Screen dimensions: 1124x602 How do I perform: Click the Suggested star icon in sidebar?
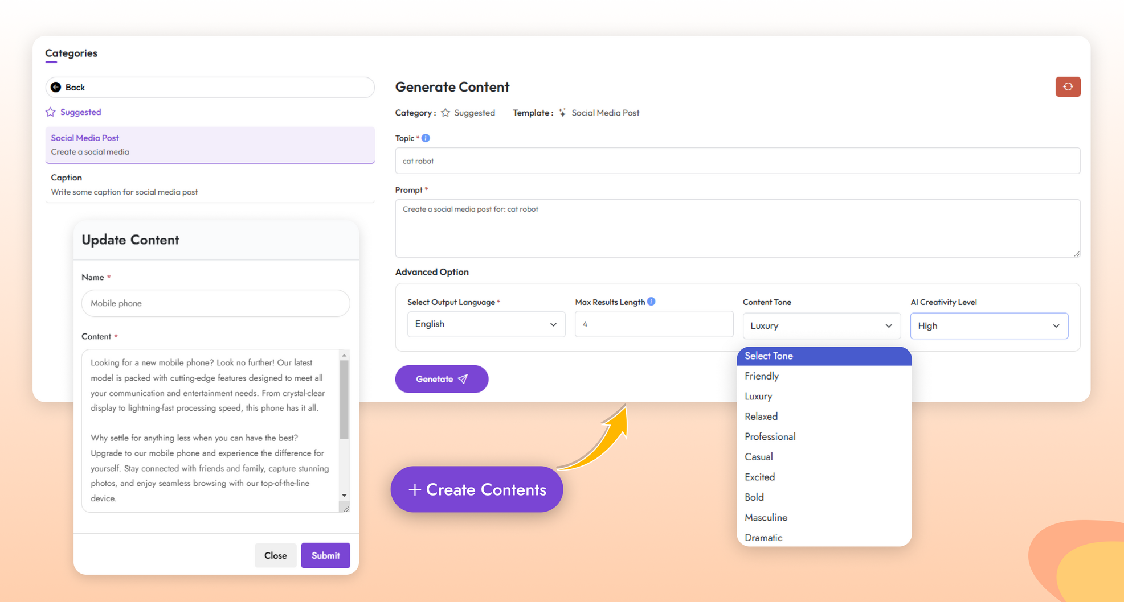coord(51,112)
